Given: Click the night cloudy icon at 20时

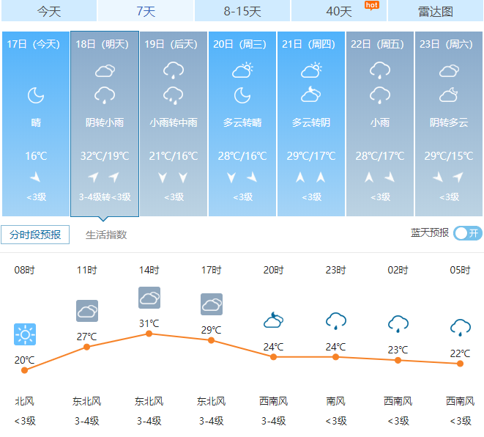Looking at the screenshot, I should coord(273,320).
